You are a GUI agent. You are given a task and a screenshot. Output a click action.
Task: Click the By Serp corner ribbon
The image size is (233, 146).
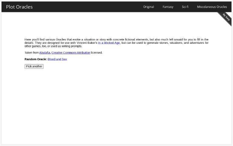pyautogui.click(x=226, y=17)
